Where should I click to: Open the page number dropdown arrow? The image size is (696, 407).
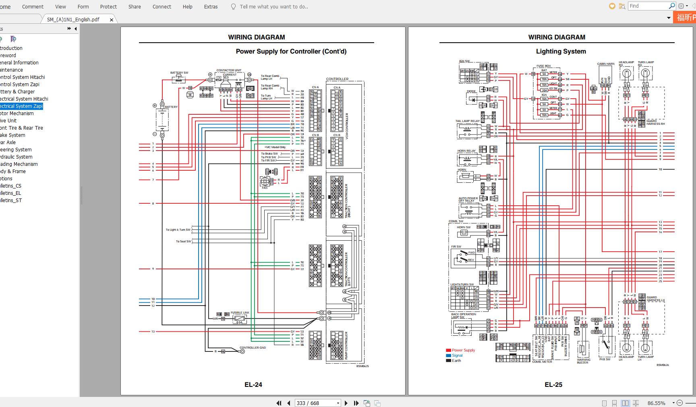pos(338,403)
